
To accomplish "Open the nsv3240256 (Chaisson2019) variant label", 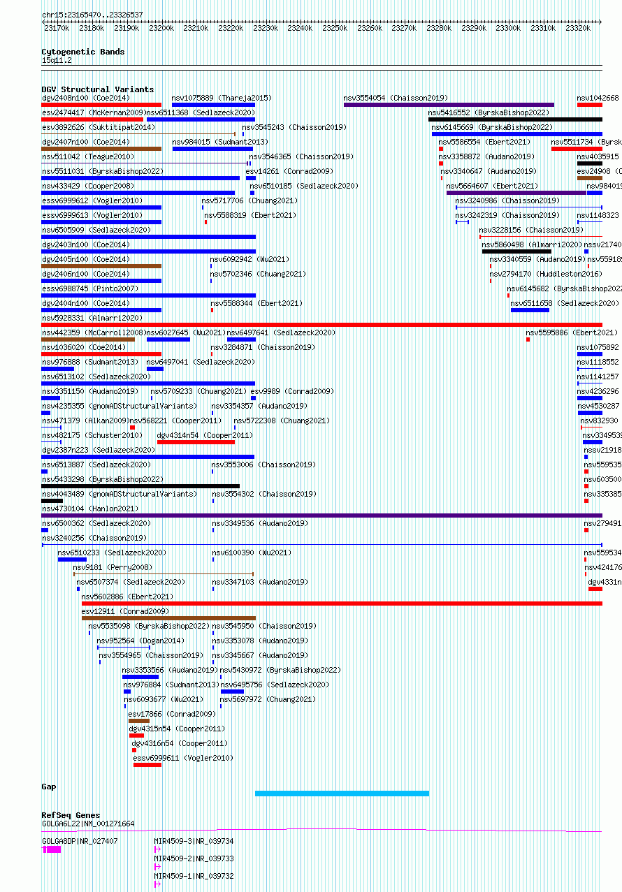I will tap(94, 538).
